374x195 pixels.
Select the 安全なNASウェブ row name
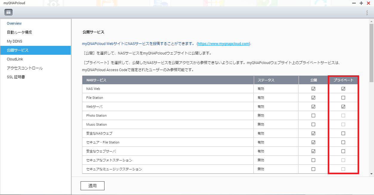99,133
